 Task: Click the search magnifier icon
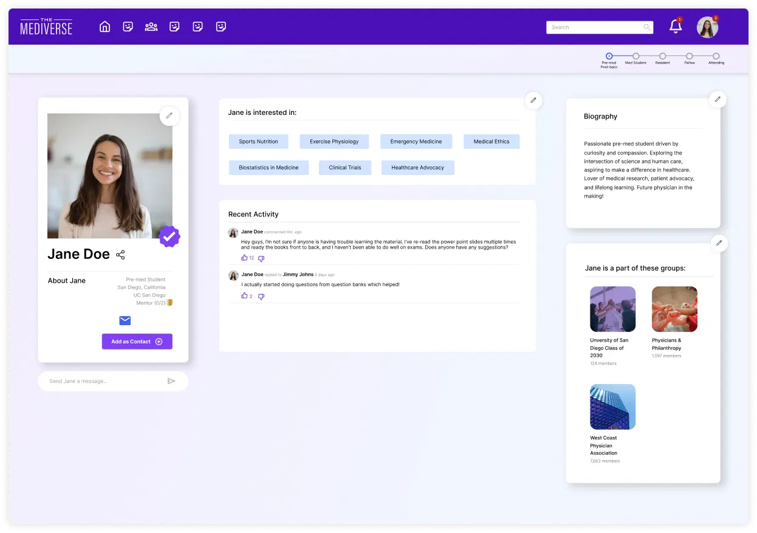click(x=647, y=27)
